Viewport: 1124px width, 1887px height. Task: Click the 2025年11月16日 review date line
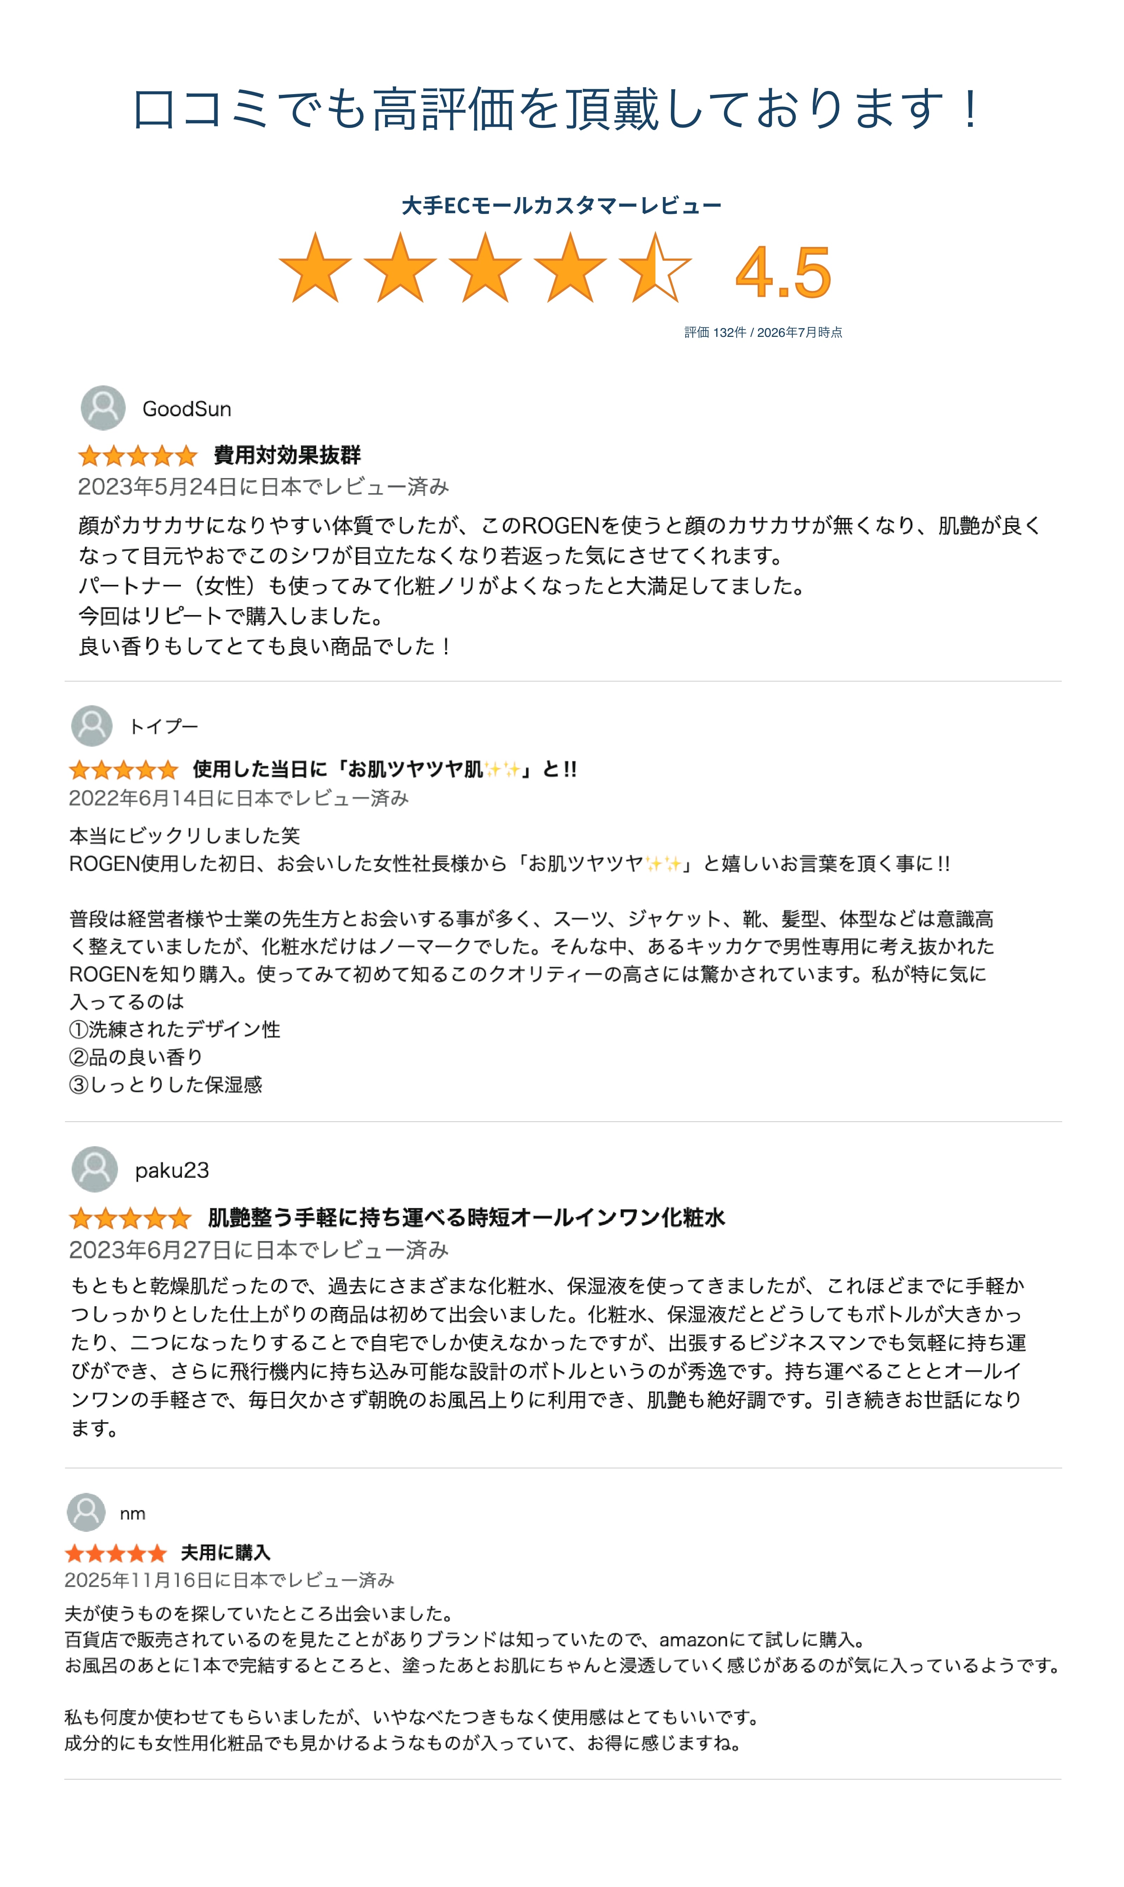(229, 1580)
